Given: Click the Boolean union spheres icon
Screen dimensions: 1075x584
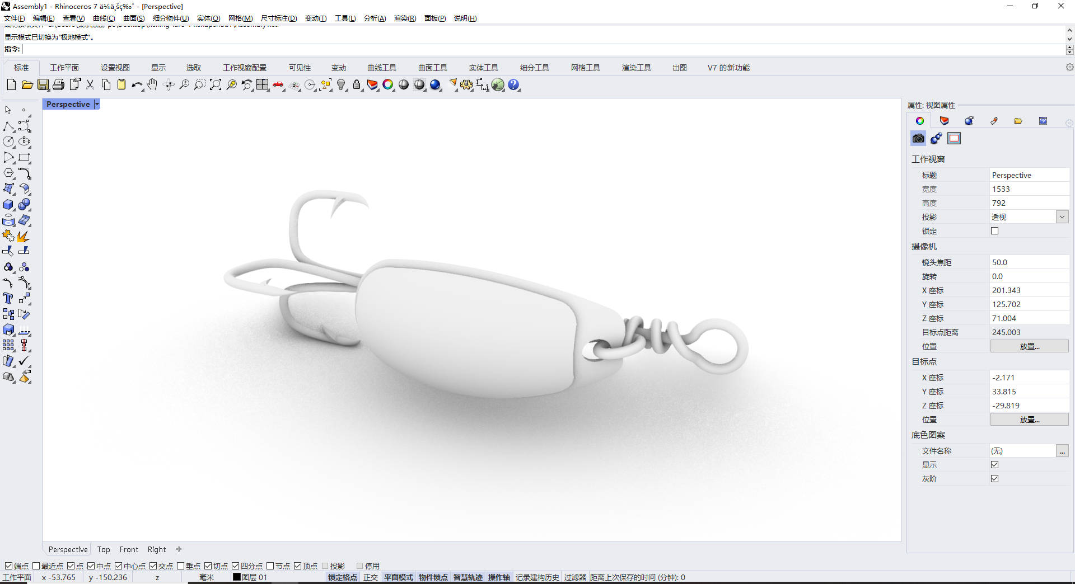Looking at the screenshot, I should pyautogui.click(x=24, y=205).
